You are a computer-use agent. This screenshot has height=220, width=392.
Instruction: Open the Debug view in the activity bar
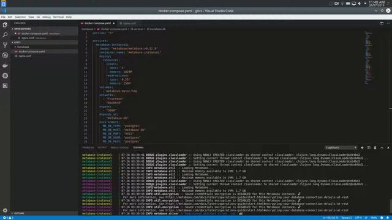click(5, 55)
